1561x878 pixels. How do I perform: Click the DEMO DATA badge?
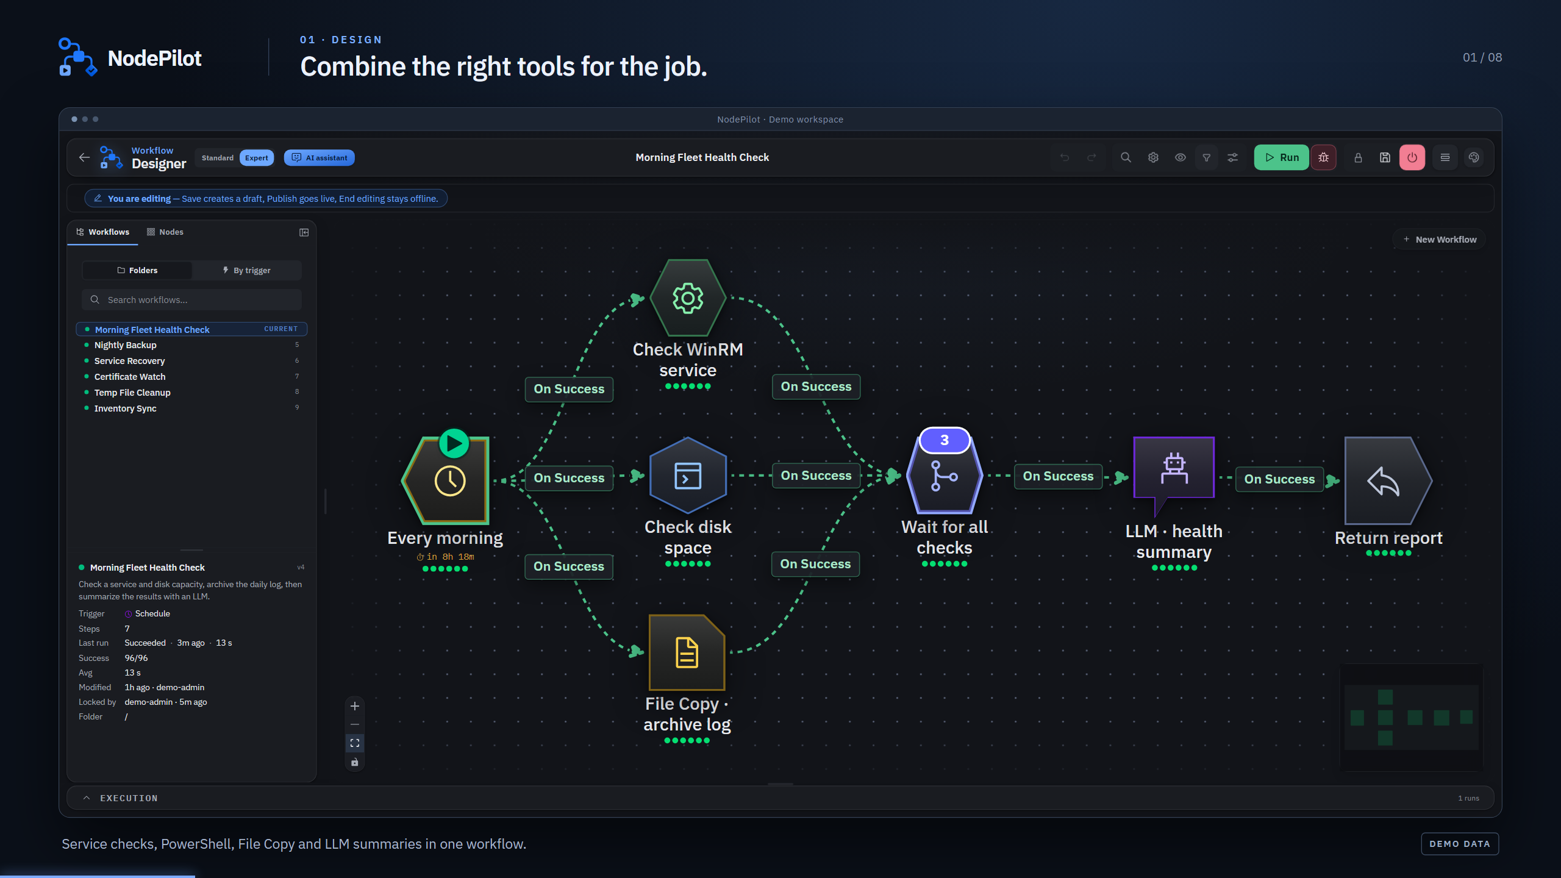click(1460, 844)
